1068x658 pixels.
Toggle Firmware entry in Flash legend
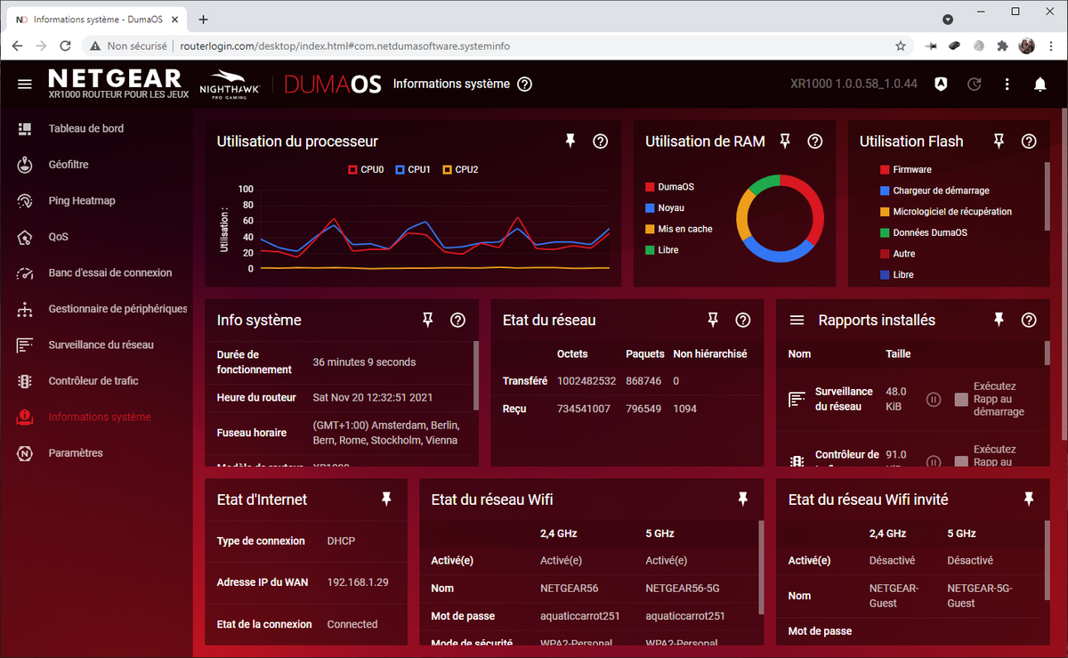[906, 169]
